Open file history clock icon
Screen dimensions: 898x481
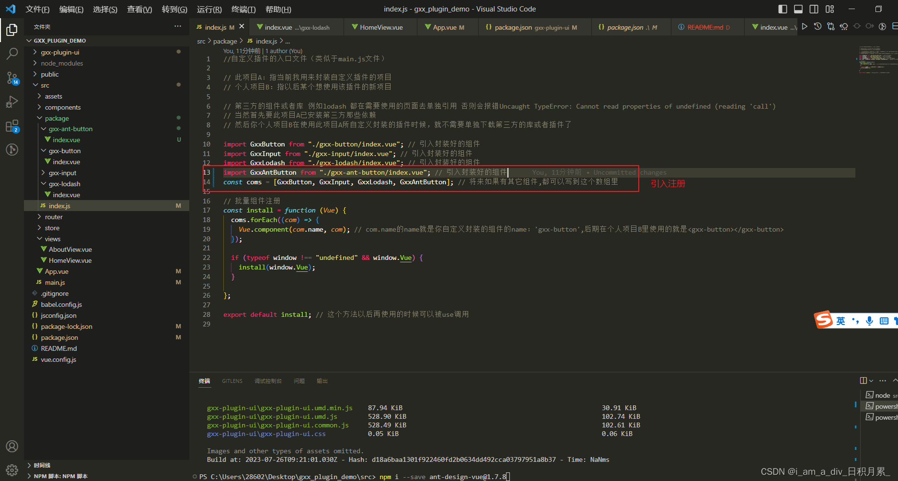(817, 27)
